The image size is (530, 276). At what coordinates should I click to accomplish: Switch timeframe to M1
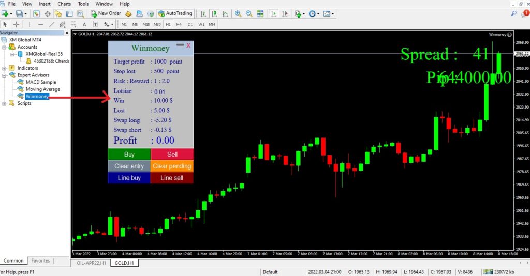[124, 24]
